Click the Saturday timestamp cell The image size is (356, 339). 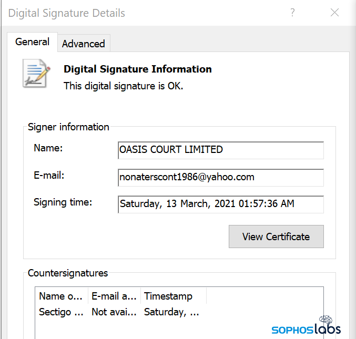[x=171, y=312]
